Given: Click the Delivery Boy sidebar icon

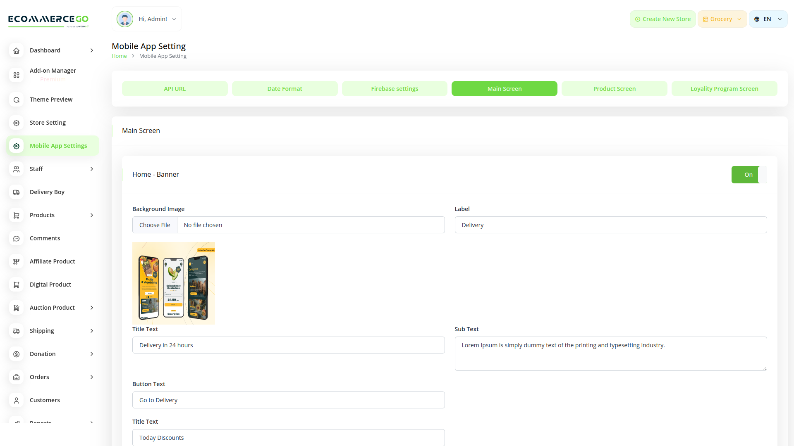Looking at the screenshot, I should click(x=16, y=192).
